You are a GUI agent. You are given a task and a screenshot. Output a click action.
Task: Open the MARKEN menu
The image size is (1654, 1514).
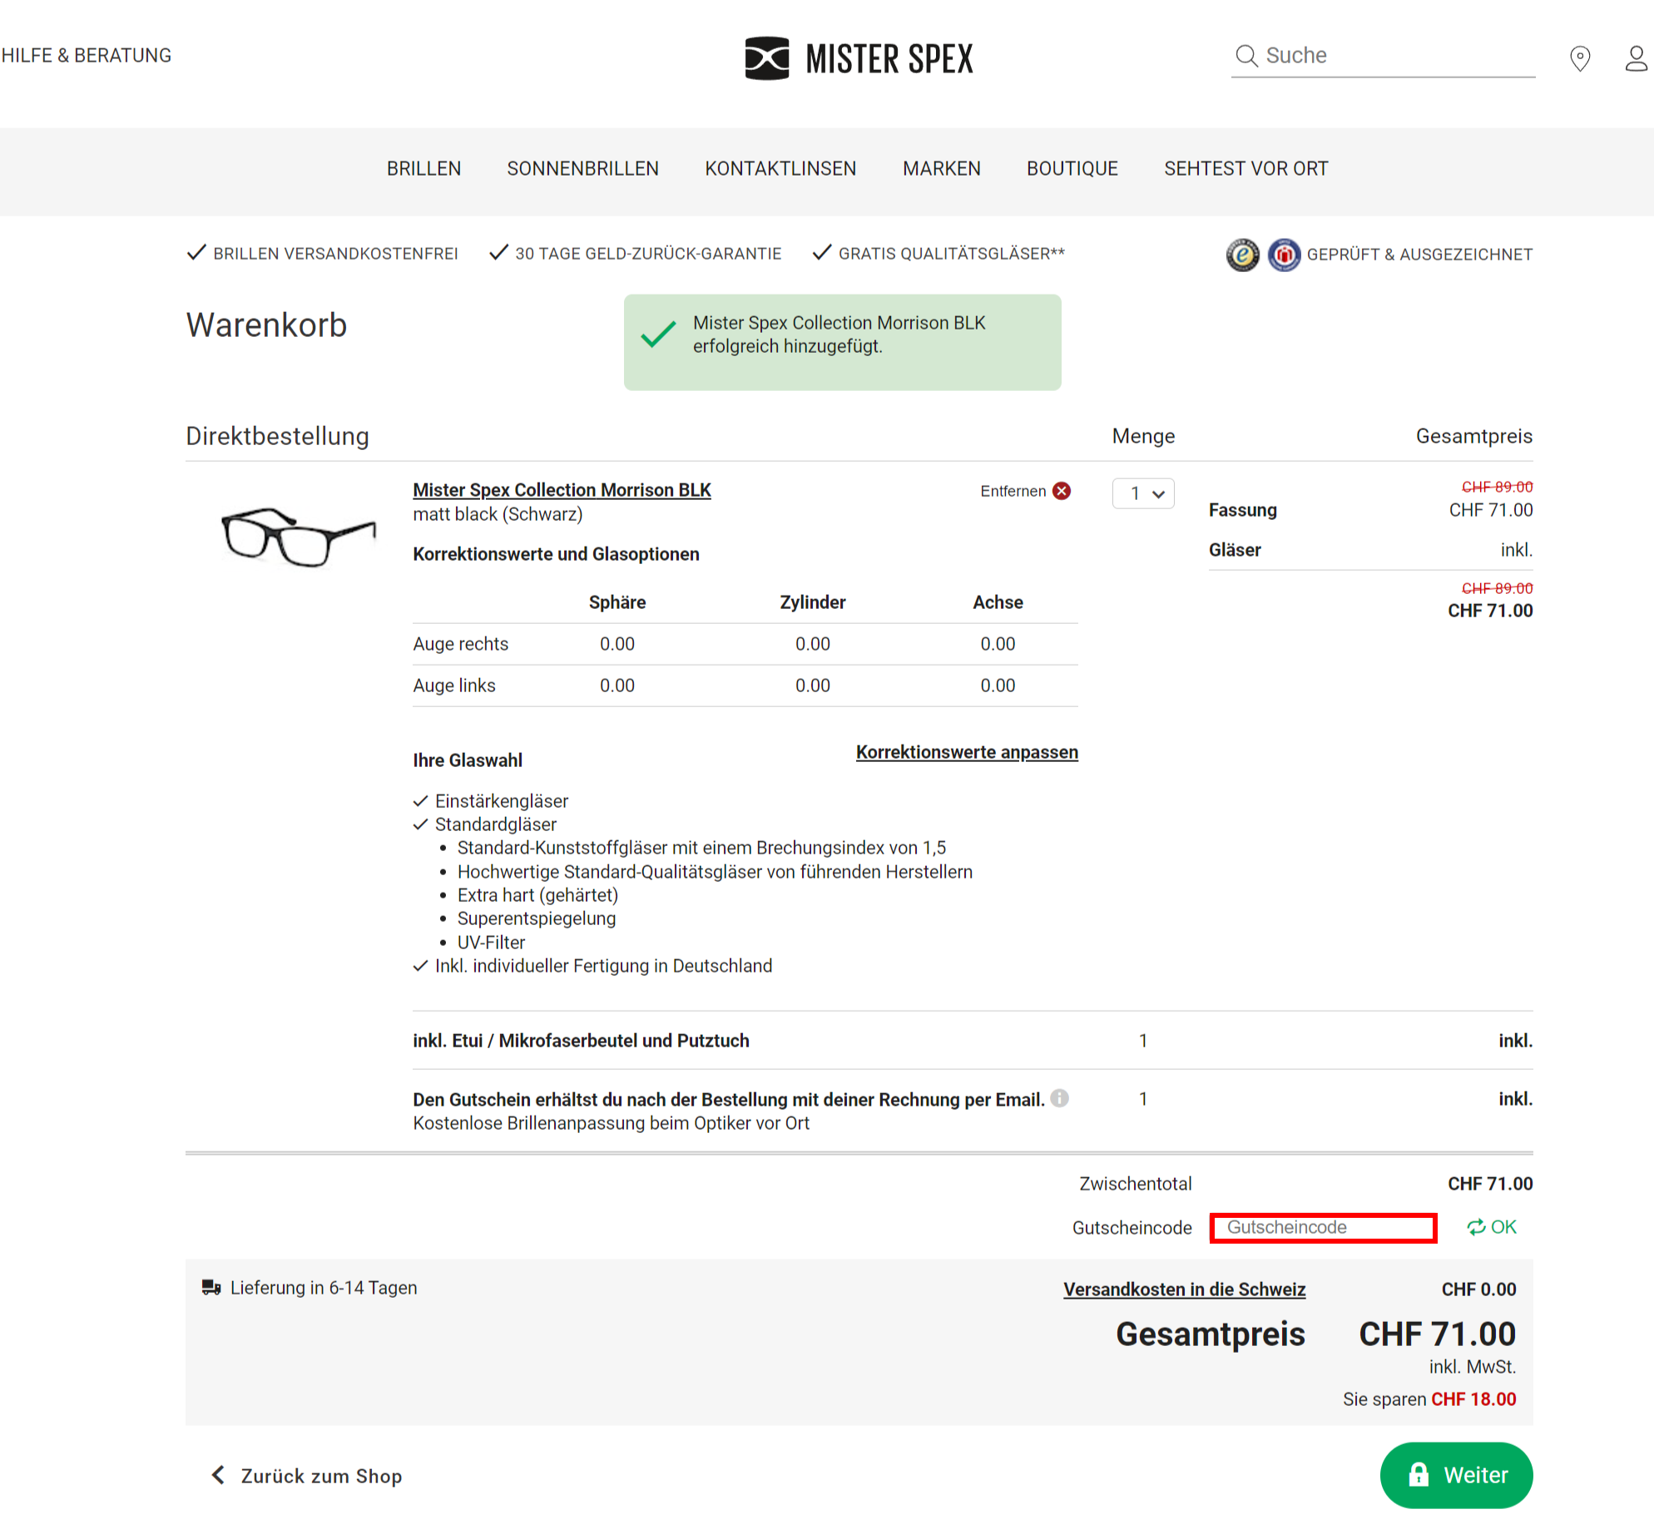pyautogui.click(x=942, y=169)
